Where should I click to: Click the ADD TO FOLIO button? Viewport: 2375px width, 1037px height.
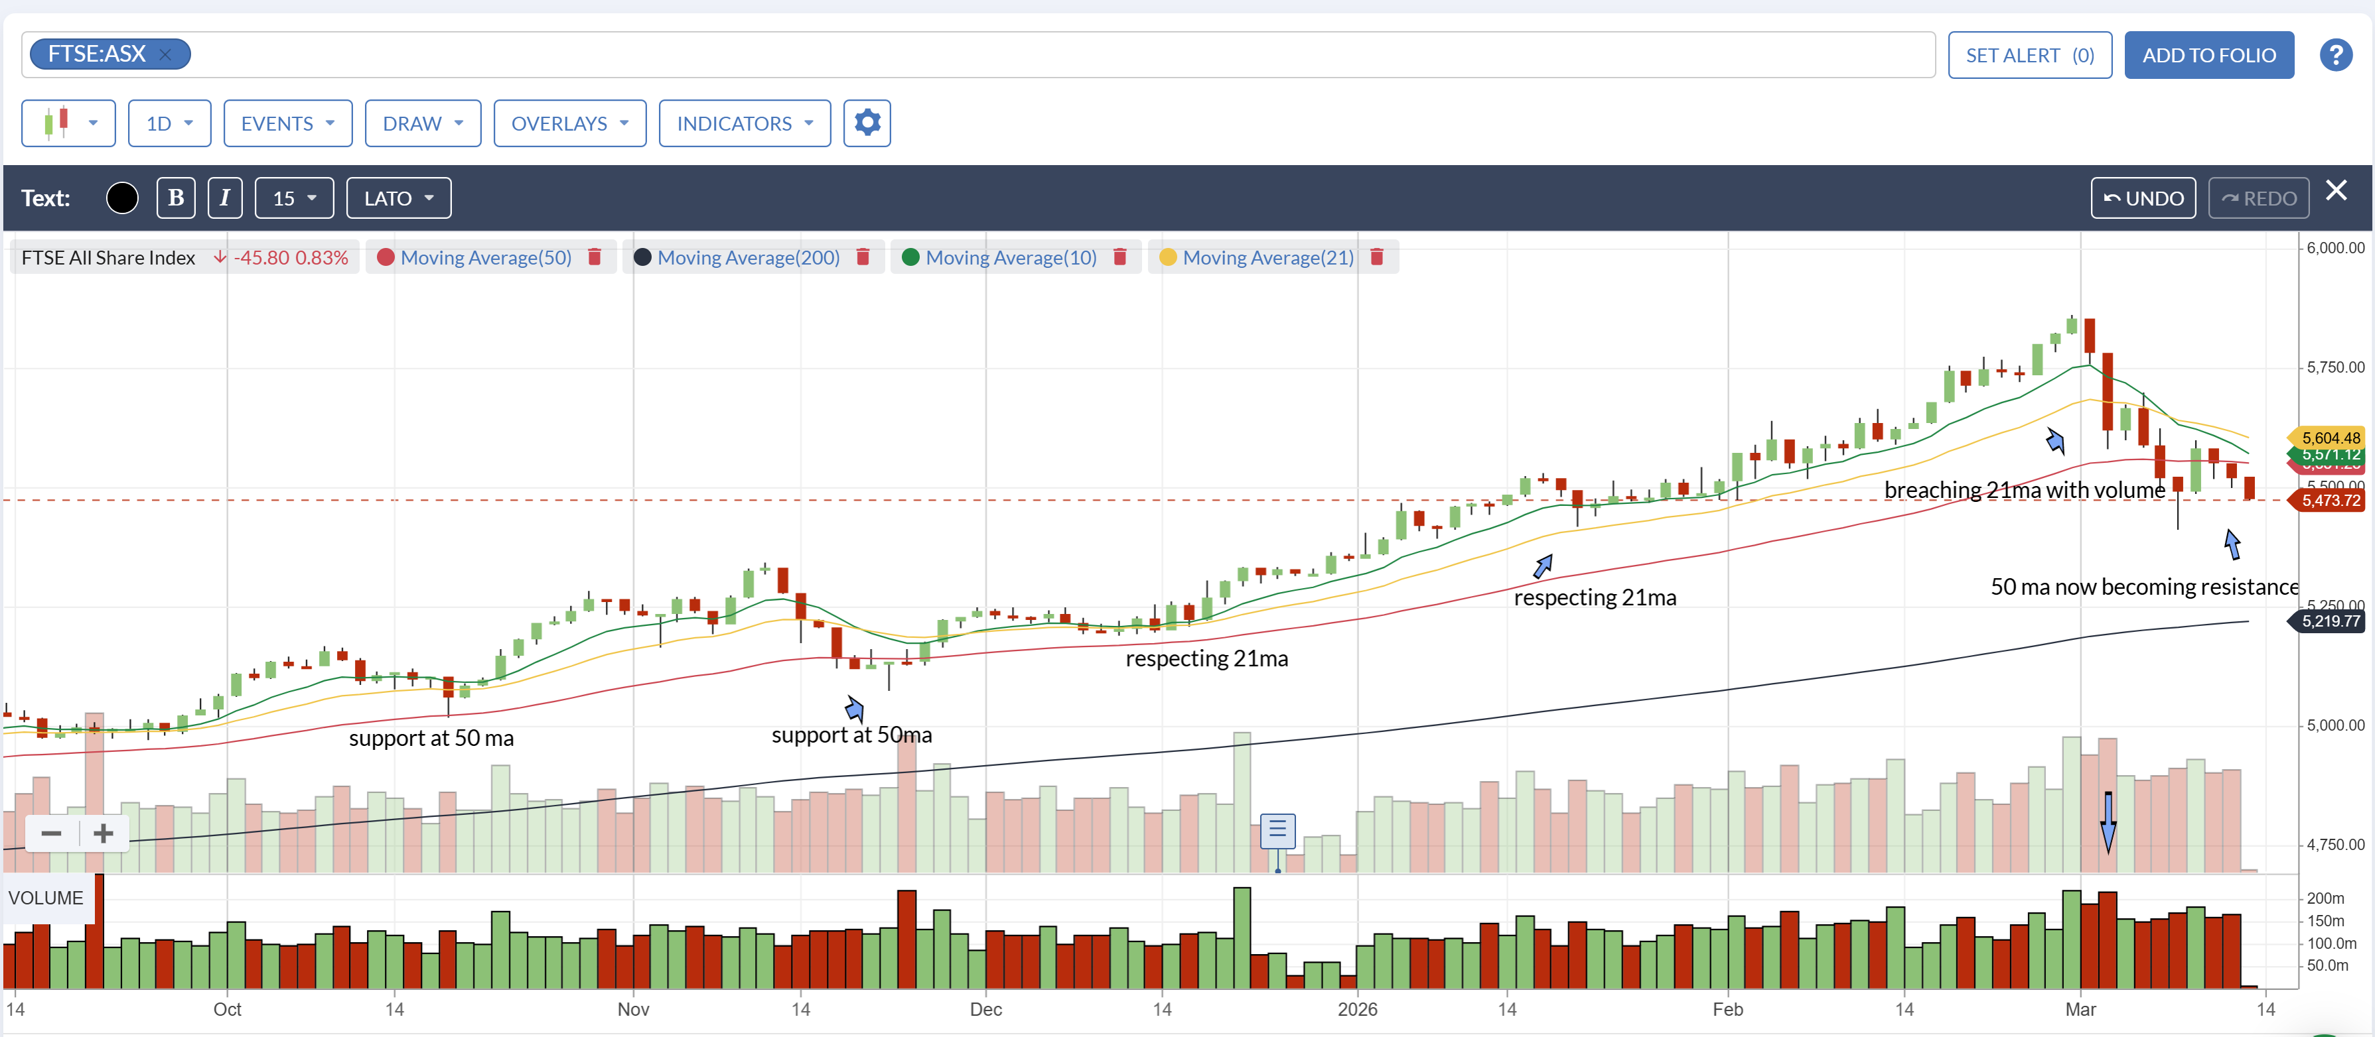[x=2209, y=55]
